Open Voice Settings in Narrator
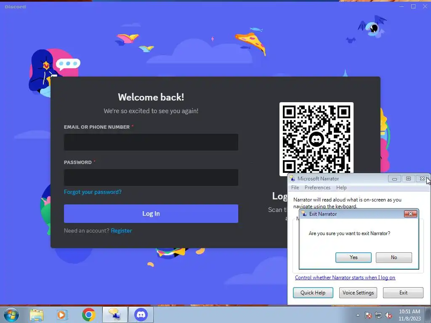Viewport: 431px width, 323px height. coord(358,293)
